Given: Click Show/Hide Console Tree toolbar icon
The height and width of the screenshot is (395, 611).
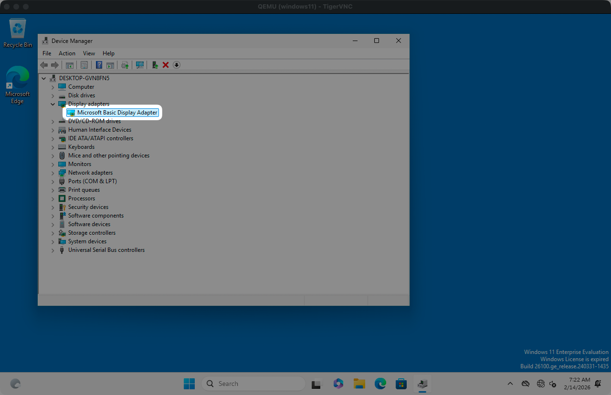Looking at the screenshot, I should point(70,65).
